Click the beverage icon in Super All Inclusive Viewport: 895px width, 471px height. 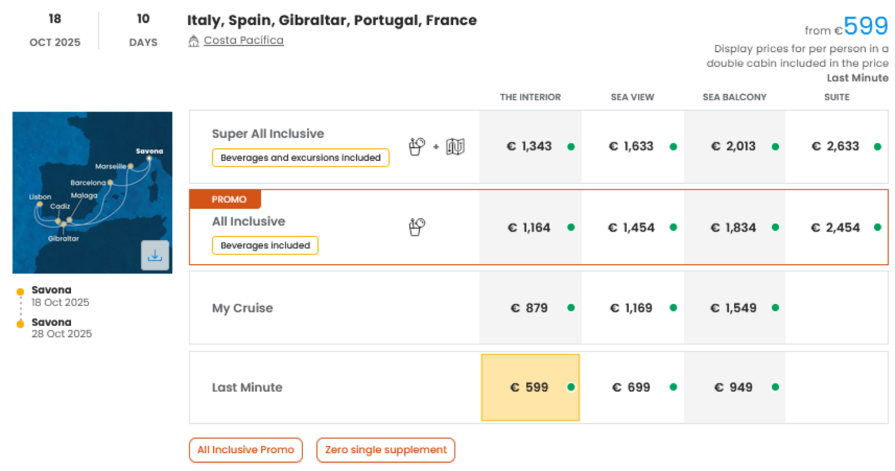[417, 146]
